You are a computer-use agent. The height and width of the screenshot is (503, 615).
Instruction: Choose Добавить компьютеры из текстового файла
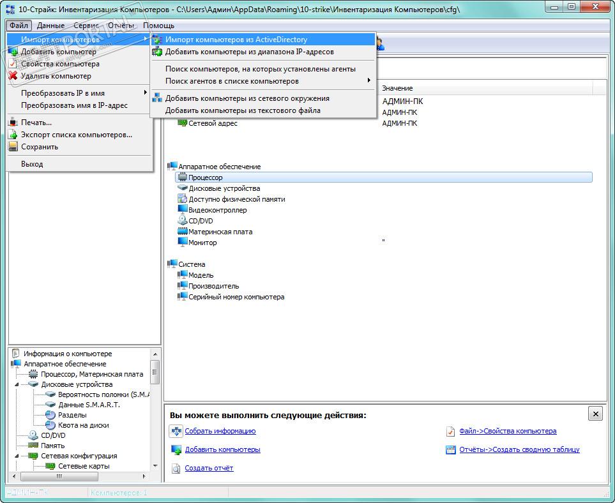(x=263, y=110)
